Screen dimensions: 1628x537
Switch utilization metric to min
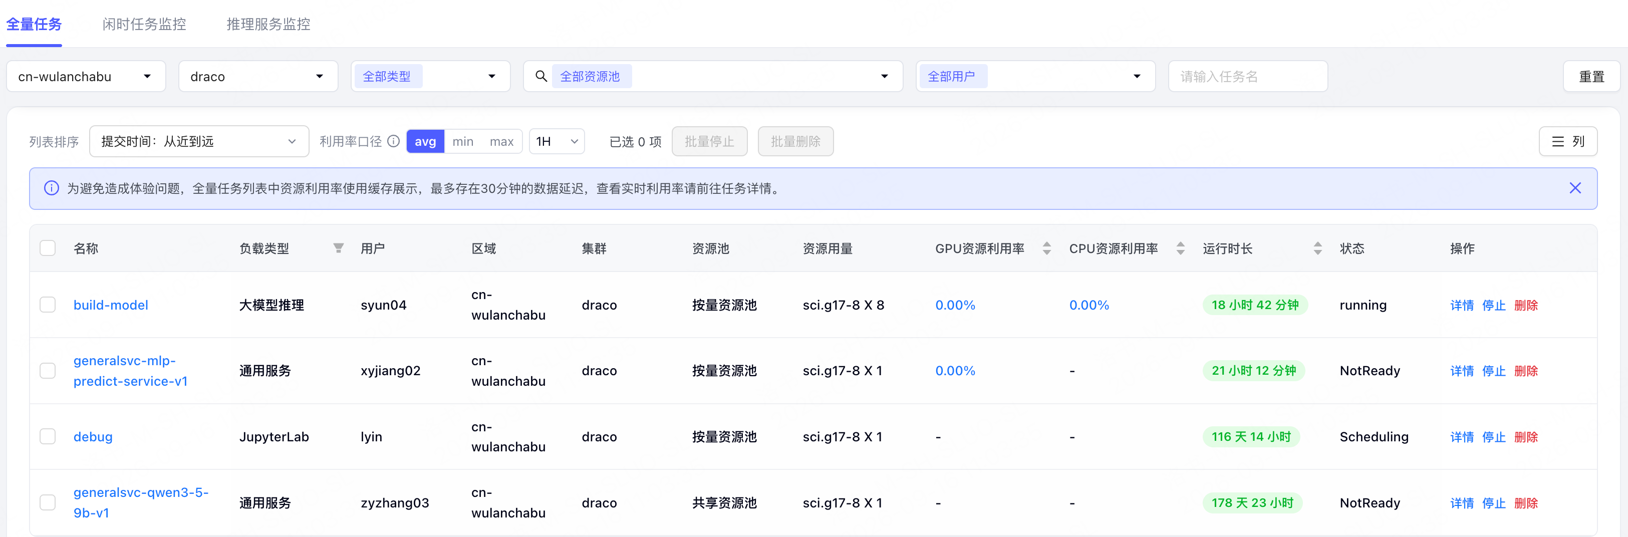pyautogui.click(x=463, y=142)
